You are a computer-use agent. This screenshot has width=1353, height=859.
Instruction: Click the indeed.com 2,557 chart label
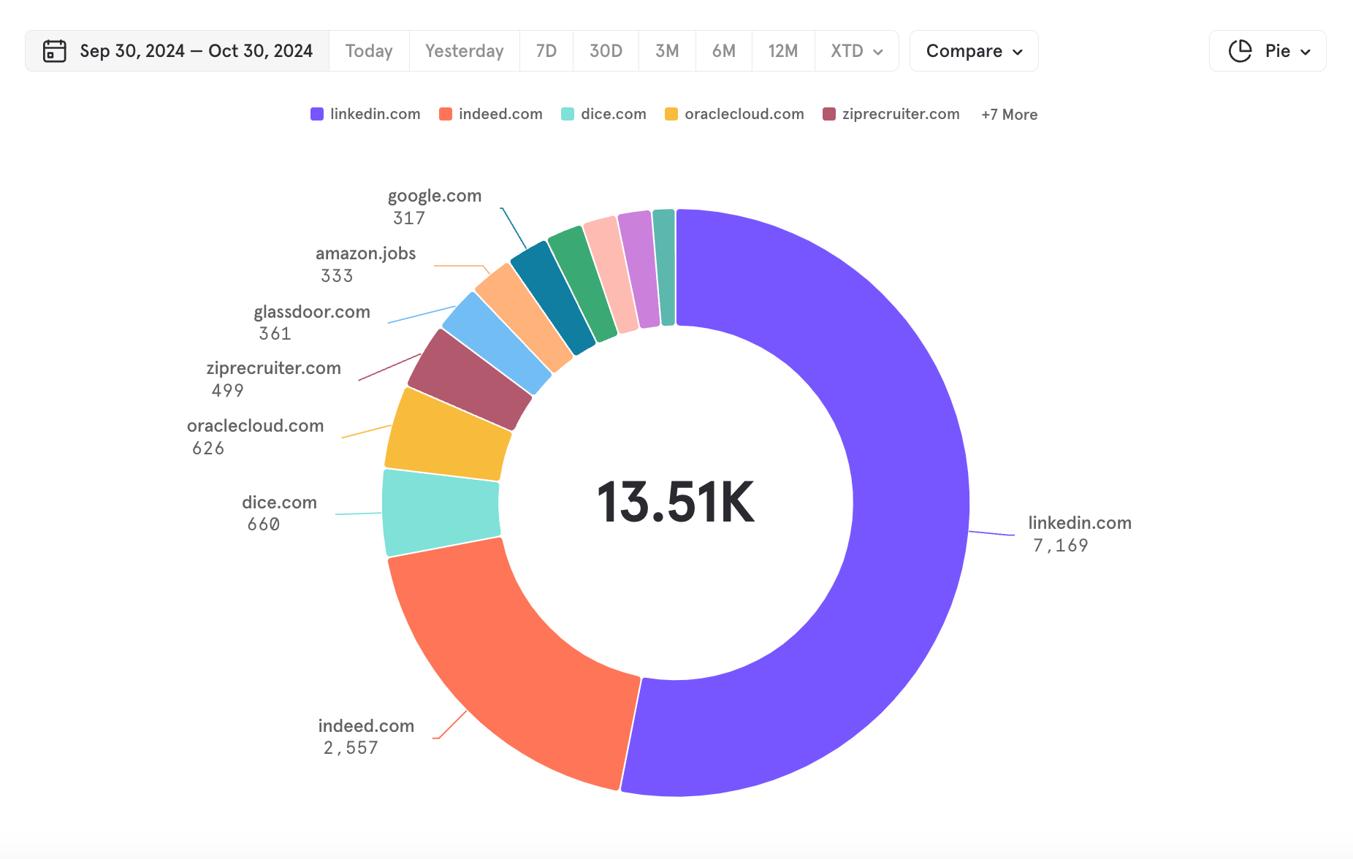pyautogui.click(x=366, y=736)
